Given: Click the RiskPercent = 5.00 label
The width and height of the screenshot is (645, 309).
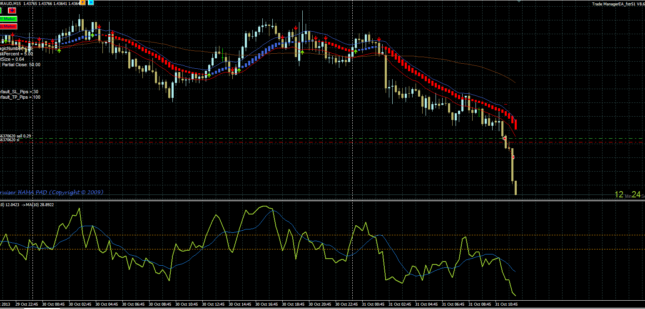Looking at the screenshot, I should [x=16, y=54].
